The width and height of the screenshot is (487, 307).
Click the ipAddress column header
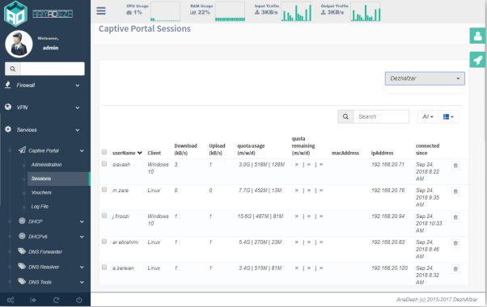click(382, 153)
